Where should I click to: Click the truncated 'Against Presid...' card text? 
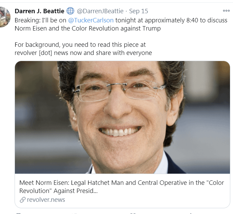coord(76,191)
